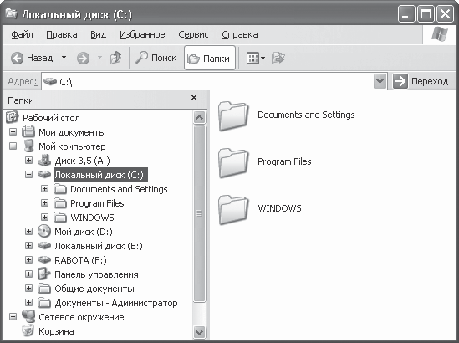Expand Документы - Администратор node
The height and width of the screenshot is (343, 459).
[x=28, y=302]
